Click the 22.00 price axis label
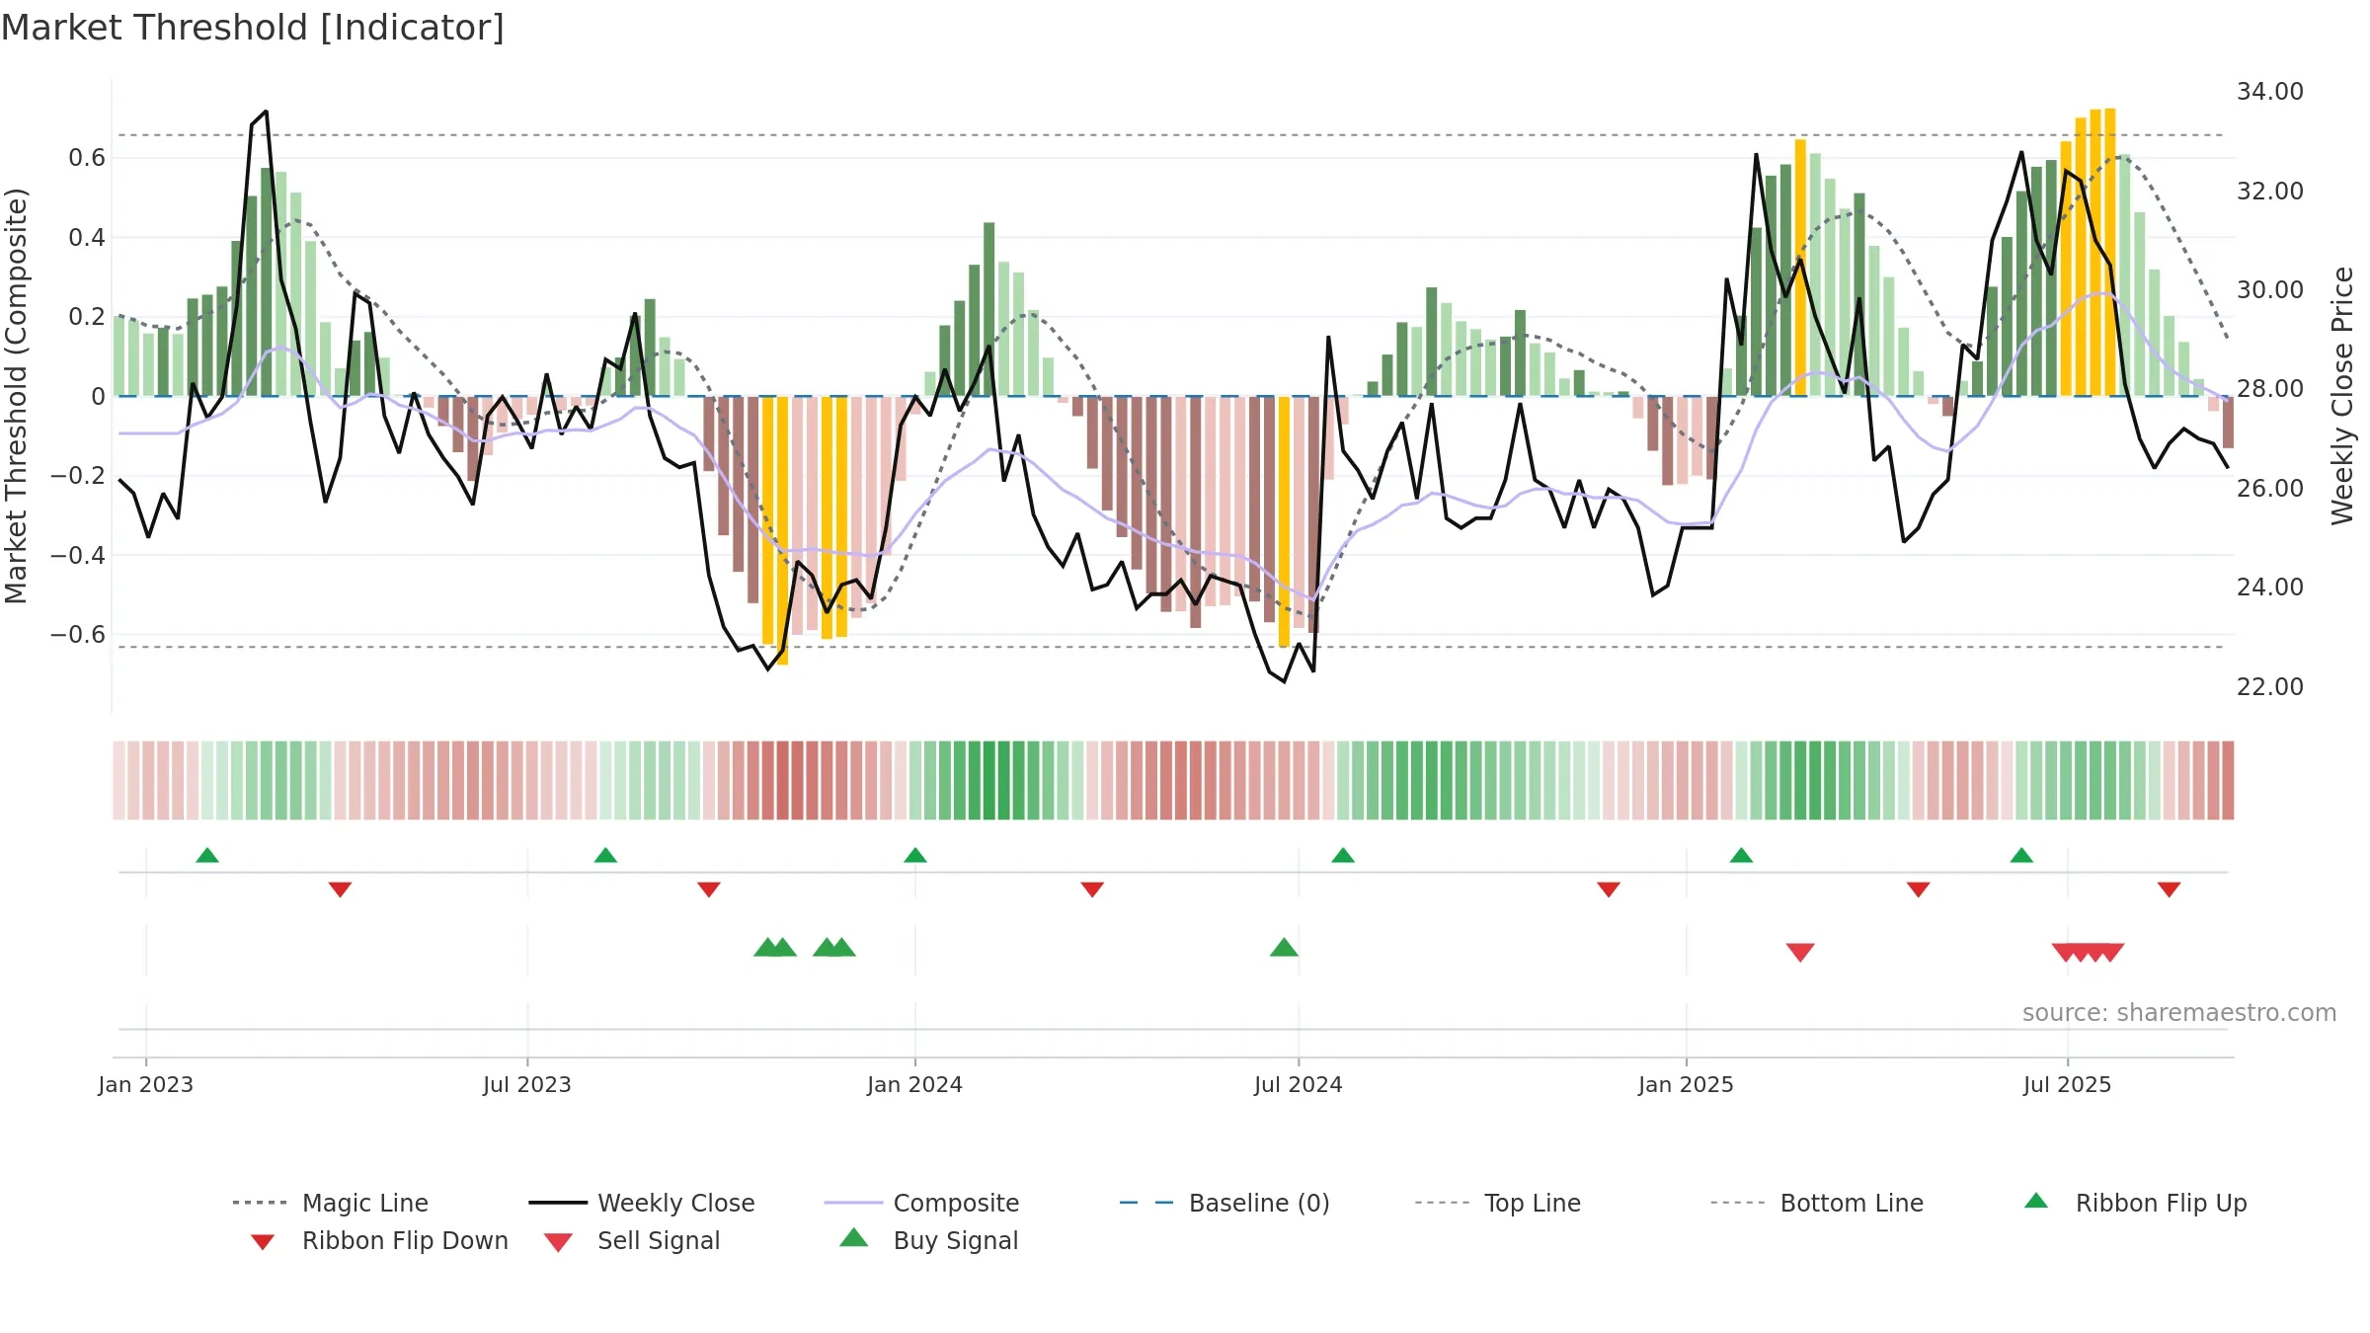Viewport: 2370px width, 1333px height. pyautogui.click(x=2270, y=686)
